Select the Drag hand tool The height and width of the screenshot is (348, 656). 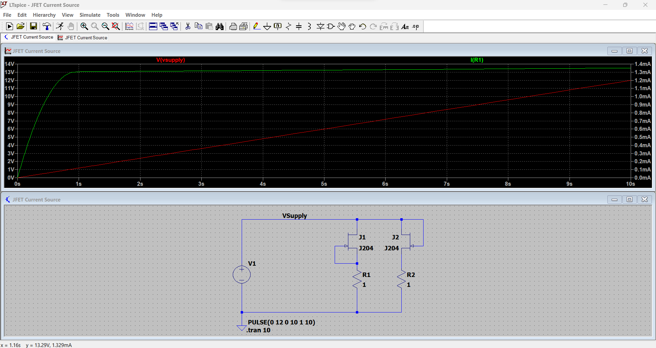click(x=352, y=26)
